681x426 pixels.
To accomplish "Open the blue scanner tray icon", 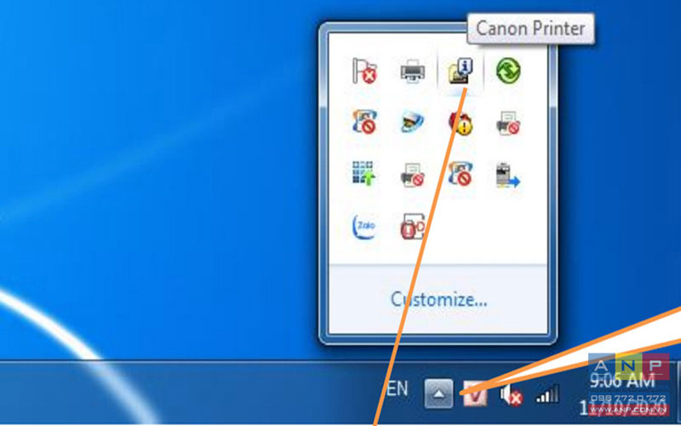I will [412, 123].
